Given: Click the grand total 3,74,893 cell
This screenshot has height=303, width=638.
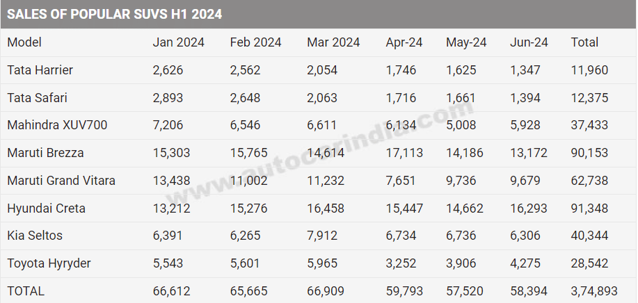Looking at the screenshot, I should point(595,290).
